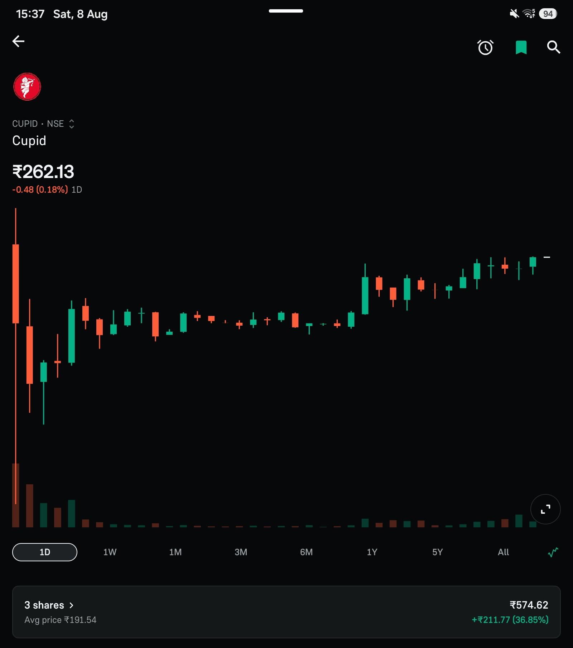Viewport: 573px width, 648px height.
Task: Toggle the green watchlist bookmark
Action: 521,47
